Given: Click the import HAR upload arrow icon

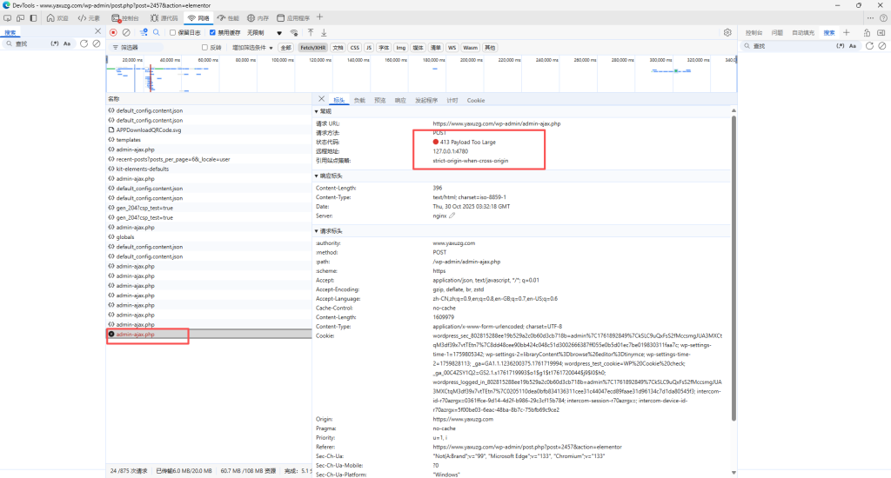Looking at the screenshot, I should (x=311, y=32).
